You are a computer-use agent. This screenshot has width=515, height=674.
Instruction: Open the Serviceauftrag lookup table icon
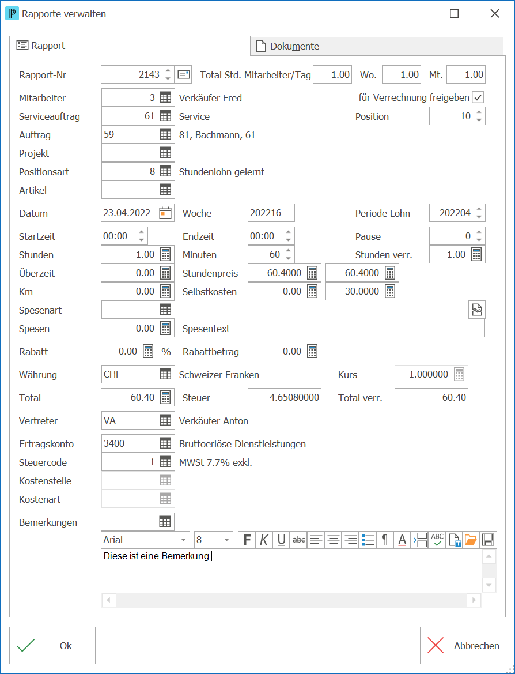165,116
